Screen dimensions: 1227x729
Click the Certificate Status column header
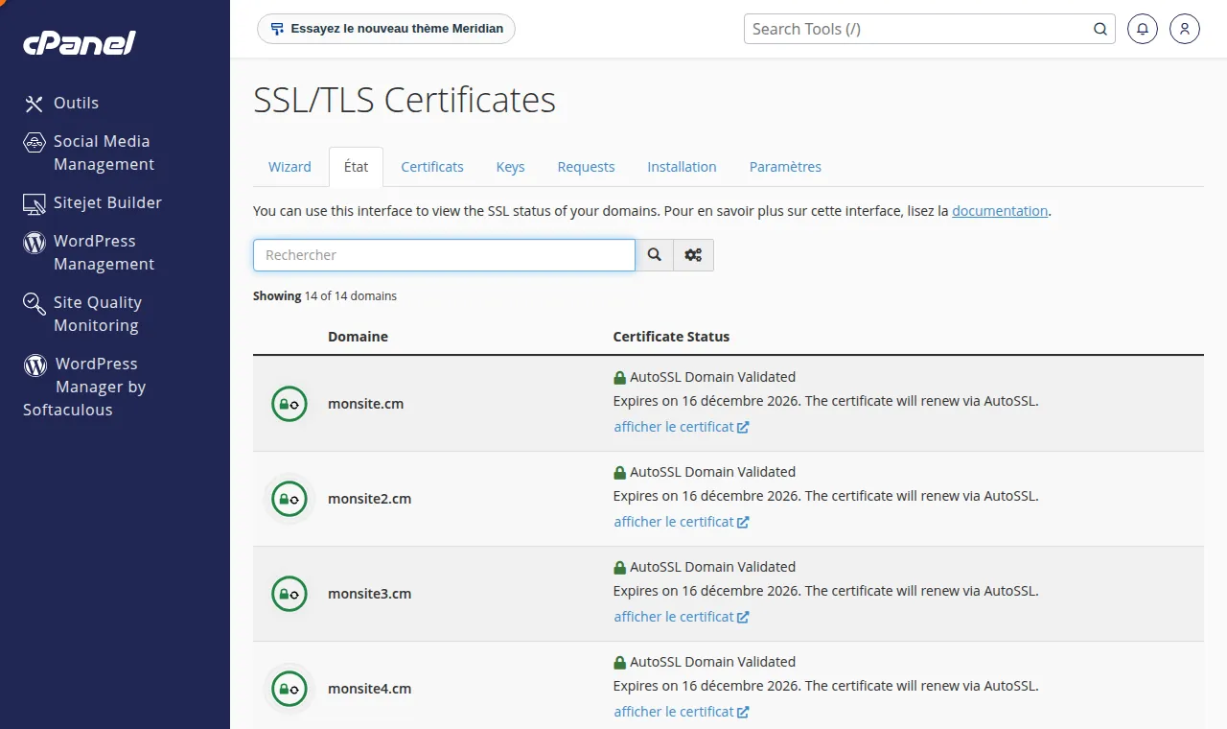point(671,337)
